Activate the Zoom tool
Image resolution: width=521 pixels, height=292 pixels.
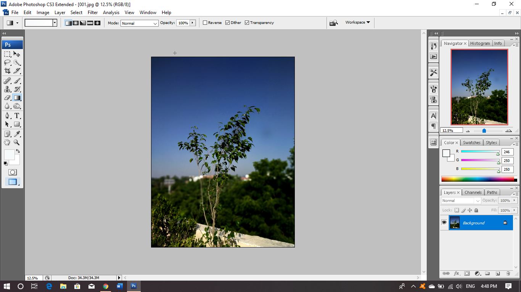pos(17,143)
